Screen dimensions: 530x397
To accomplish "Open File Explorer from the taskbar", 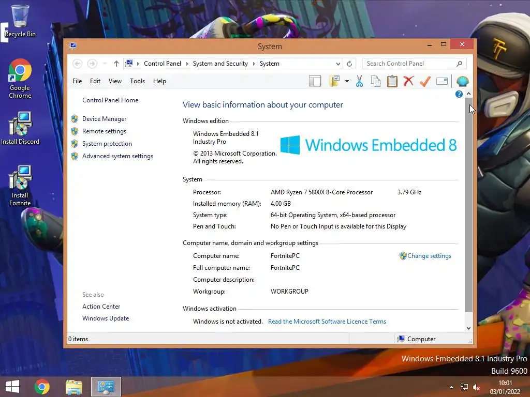I will pyautogui.click(x=74, y=387).
